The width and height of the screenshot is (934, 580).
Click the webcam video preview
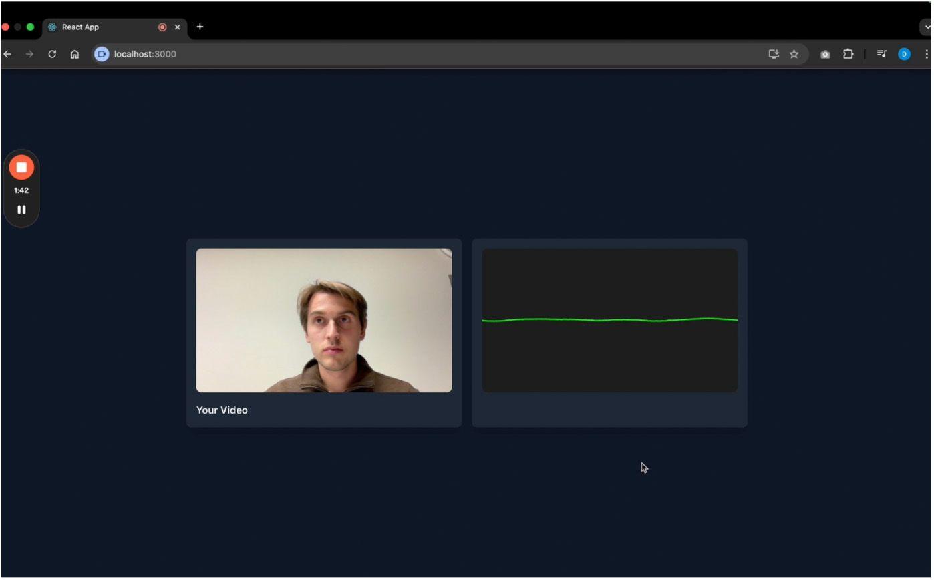point(324,320)
